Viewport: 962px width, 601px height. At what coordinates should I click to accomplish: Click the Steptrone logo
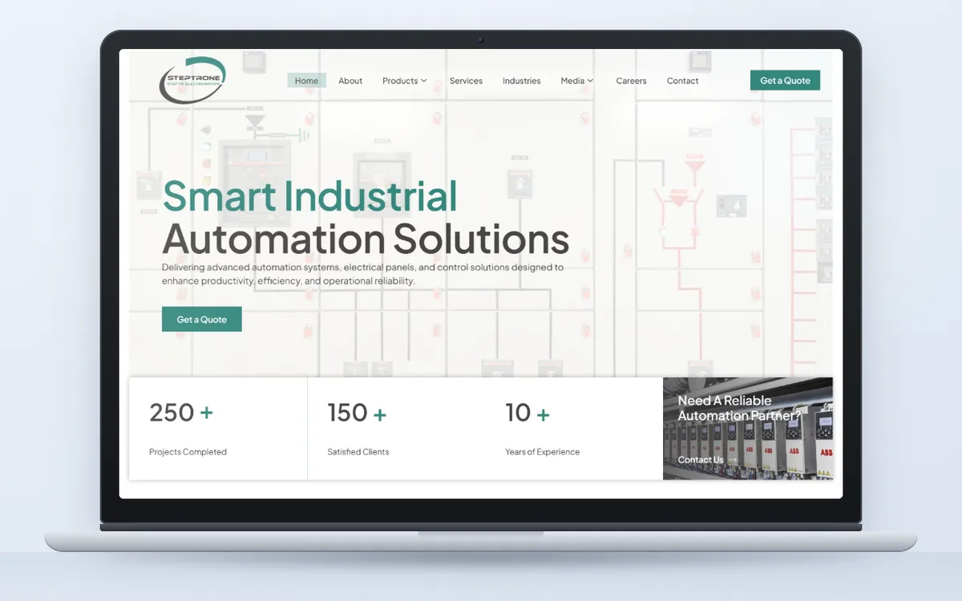[x=192, y=79]
